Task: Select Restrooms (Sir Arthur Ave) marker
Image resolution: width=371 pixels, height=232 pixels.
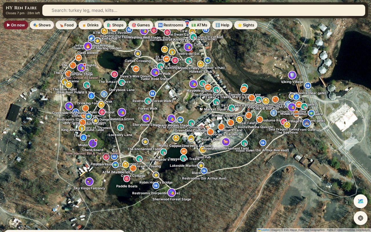Action: coord(204,171)
